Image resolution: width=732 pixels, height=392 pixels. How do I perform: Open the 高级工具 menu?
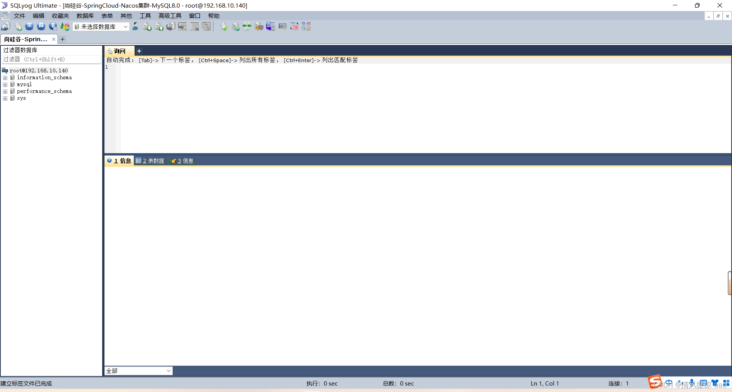(170, 16)
